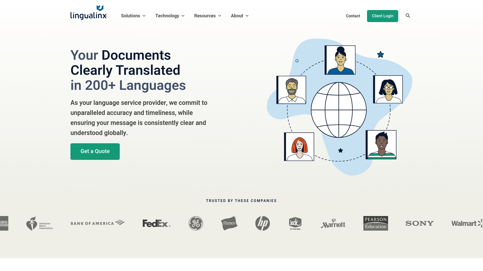Click the Client Login button
Viewport: 483px width, 271px height.
[x=382, y=16]
